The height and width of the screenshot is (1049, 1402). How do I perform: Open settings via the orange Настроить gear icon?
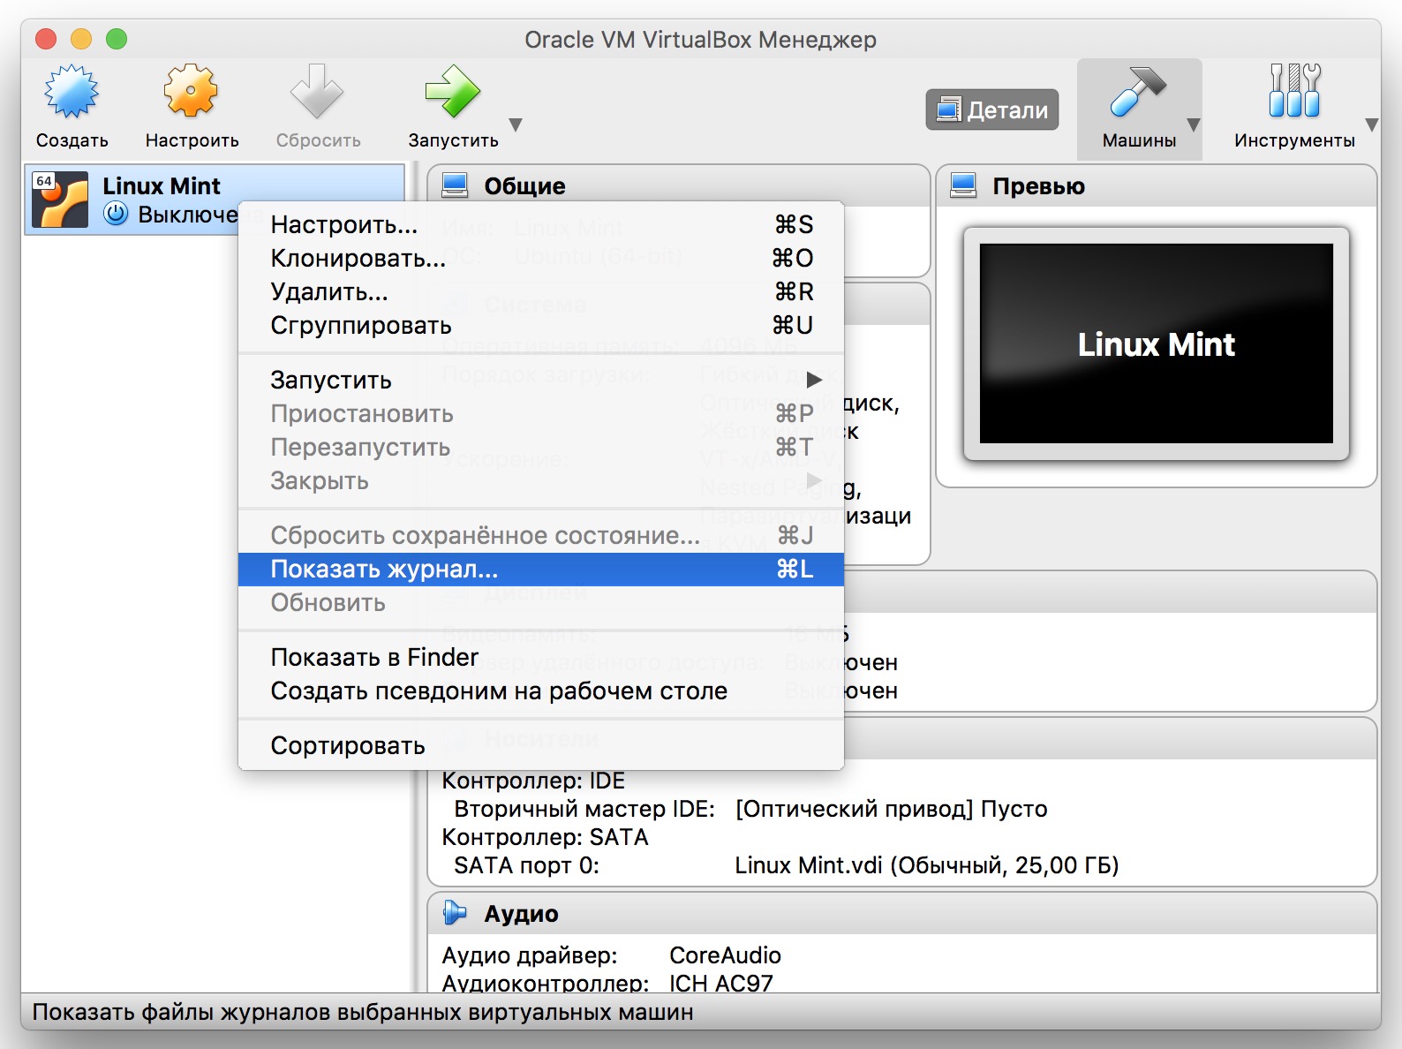191,91
